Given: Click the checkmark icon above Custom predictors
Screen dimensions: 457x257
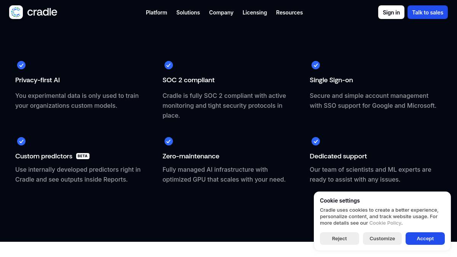Looking at the screenshot, I should pos(21,141).
